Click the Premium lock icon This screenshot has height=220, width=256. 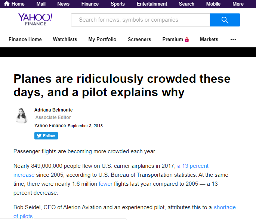tap(187, 40)
